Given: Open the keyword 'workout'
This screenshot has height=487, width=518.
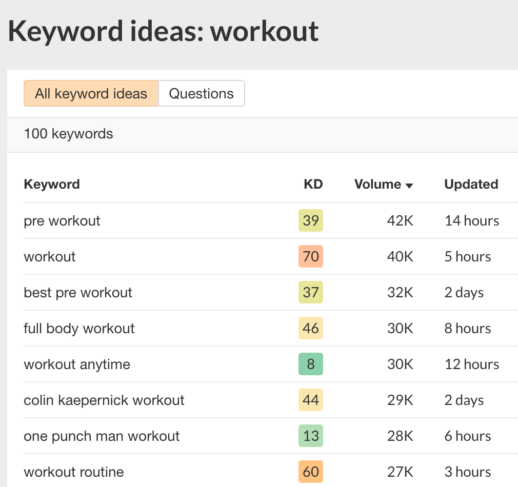Looking at the screenshot, I should [49, 256].
